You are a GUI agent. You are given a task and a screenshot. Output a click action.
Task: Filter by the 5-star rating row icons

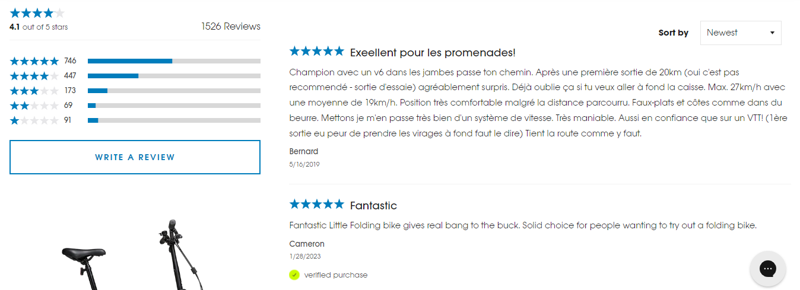pos(34,61)
